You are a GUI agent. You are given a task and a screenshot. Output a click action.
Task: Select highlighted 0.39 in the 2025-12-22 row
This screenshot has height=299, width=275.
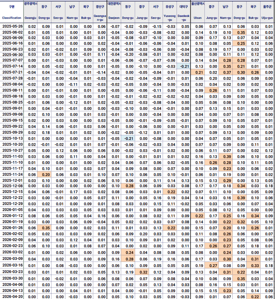[x=239, y=198]
